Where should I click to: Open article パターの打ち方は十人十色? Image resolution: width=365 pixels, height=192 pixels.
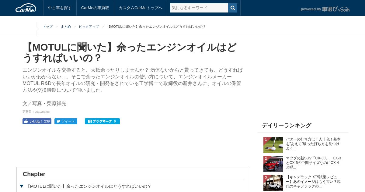(313, 144)
